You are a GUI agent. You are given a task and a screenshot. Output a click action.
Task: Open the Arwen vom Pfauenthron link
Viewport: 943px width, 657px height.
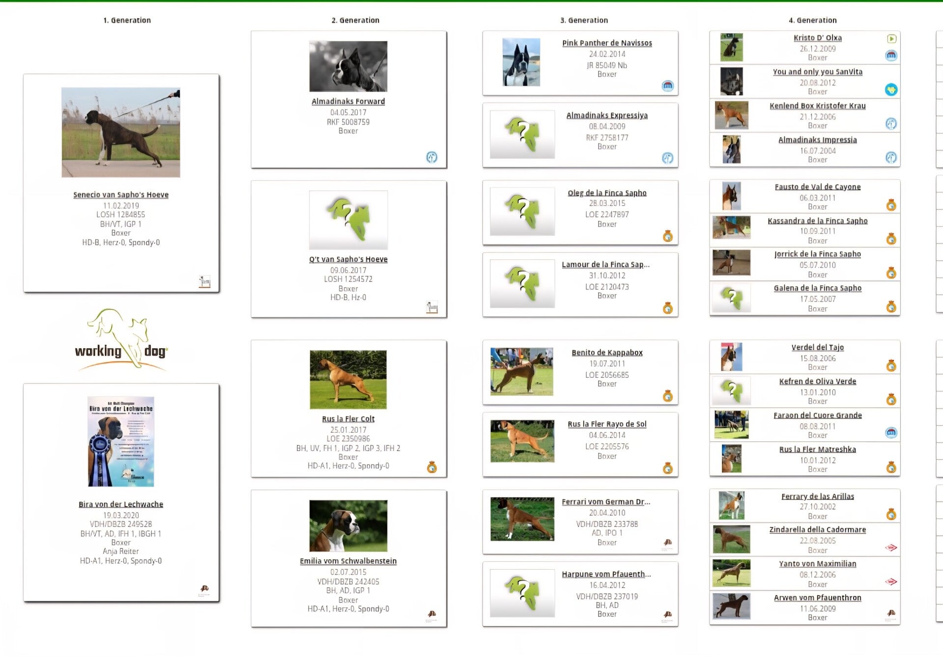(817, 598)
